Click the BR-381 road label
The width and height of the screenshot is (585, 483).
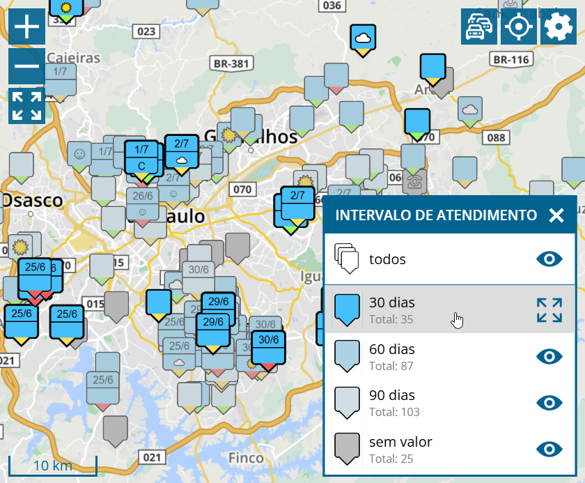pyautogui.click(x=231, y=63)
